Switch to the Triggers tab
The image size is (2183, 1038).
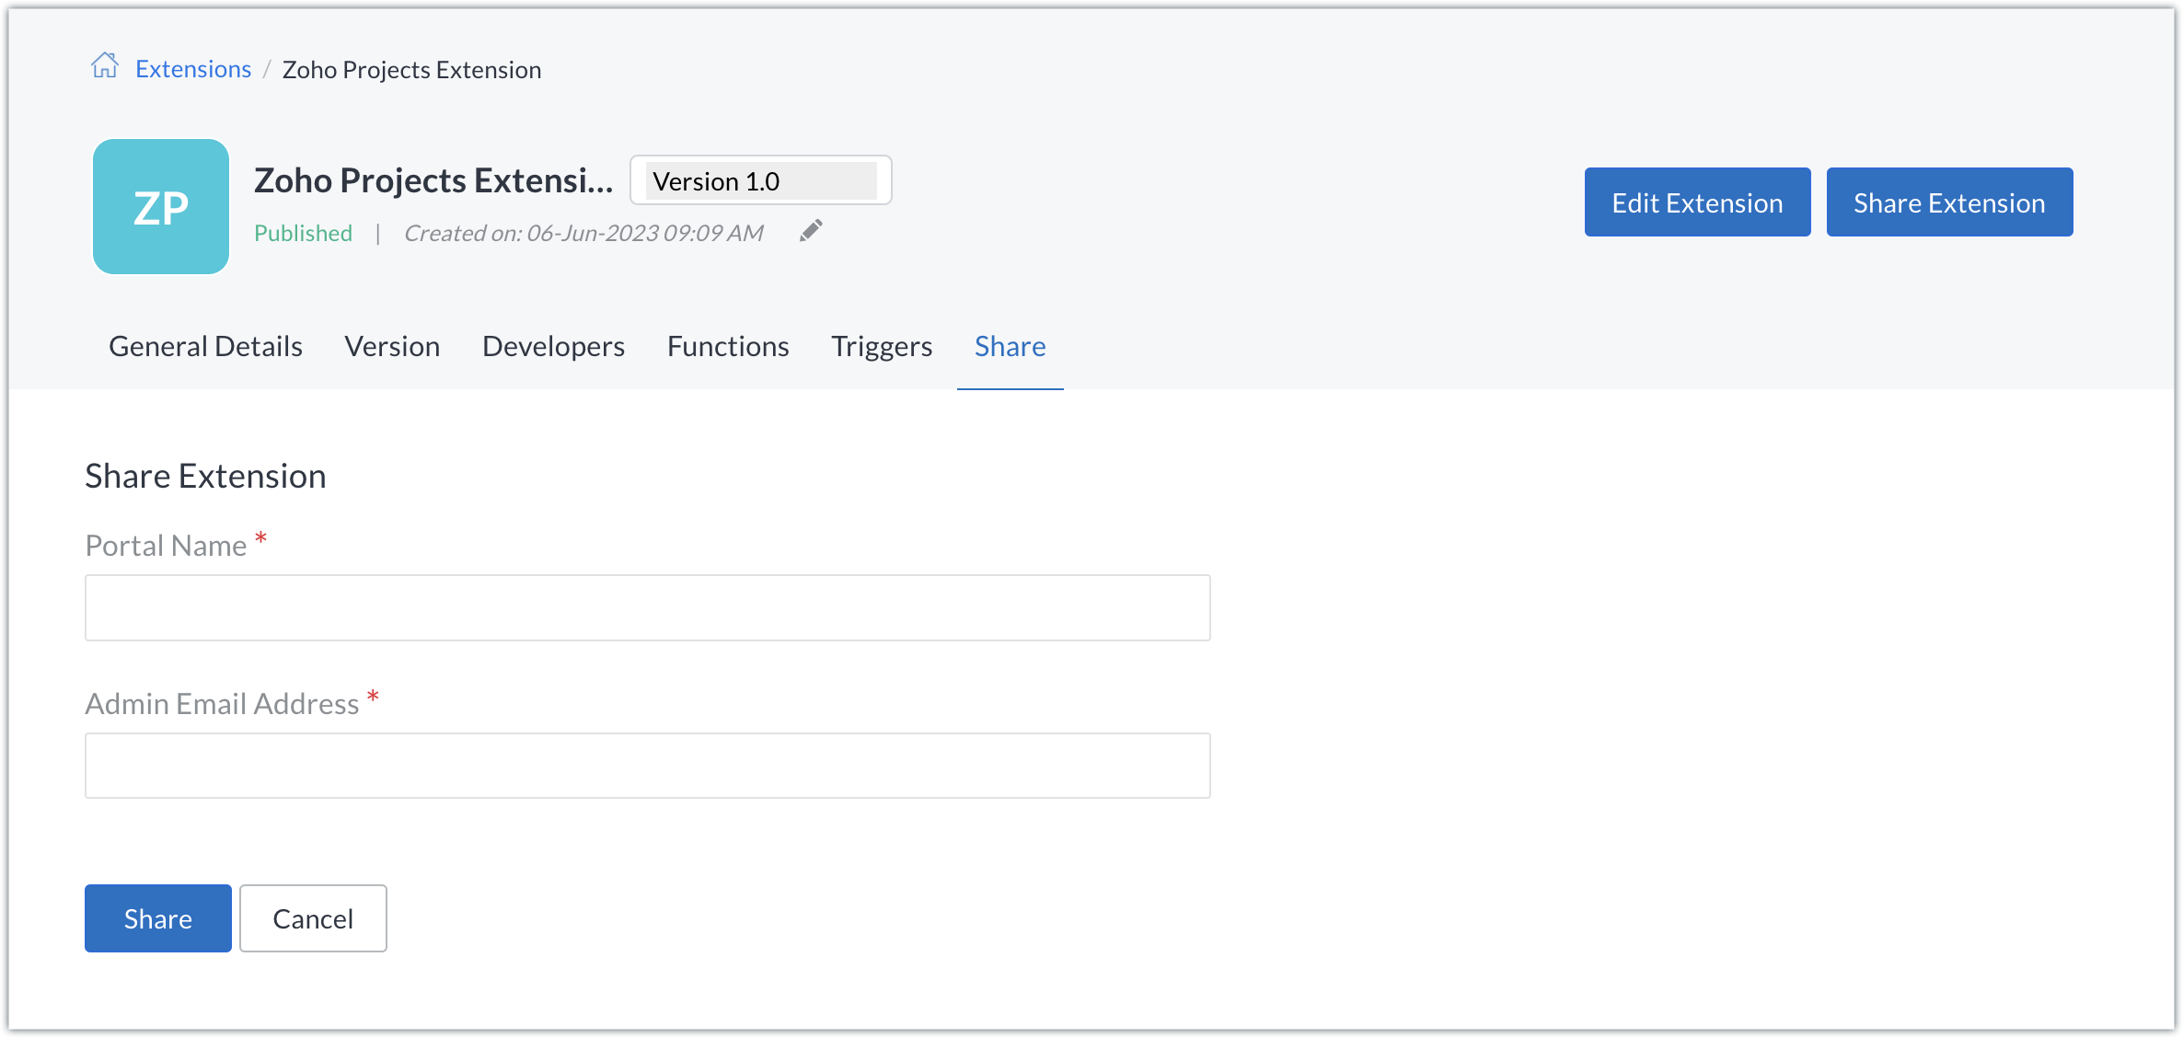[882, 346]
